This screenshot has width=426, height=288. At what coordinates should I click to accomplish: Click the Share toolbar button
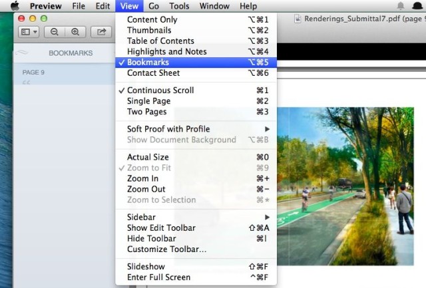102,31
